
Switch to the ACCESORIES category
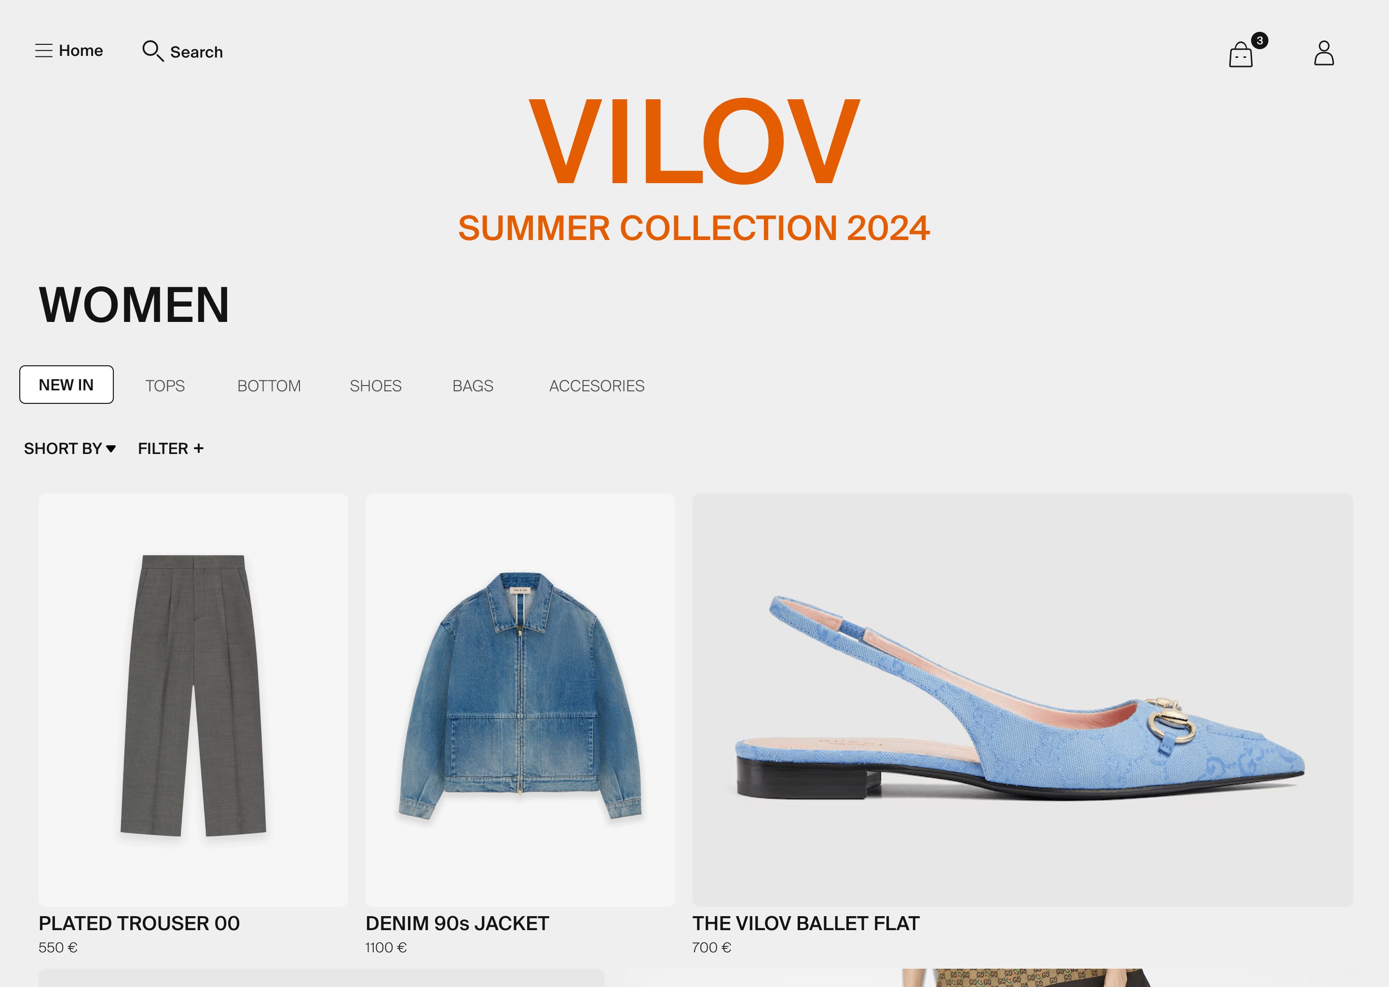coord(597,386)
